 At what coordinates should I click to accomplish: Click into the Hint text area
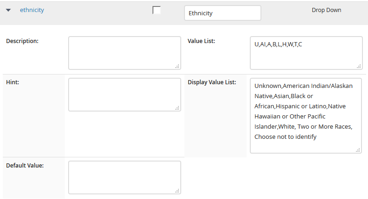coord(125,95)
